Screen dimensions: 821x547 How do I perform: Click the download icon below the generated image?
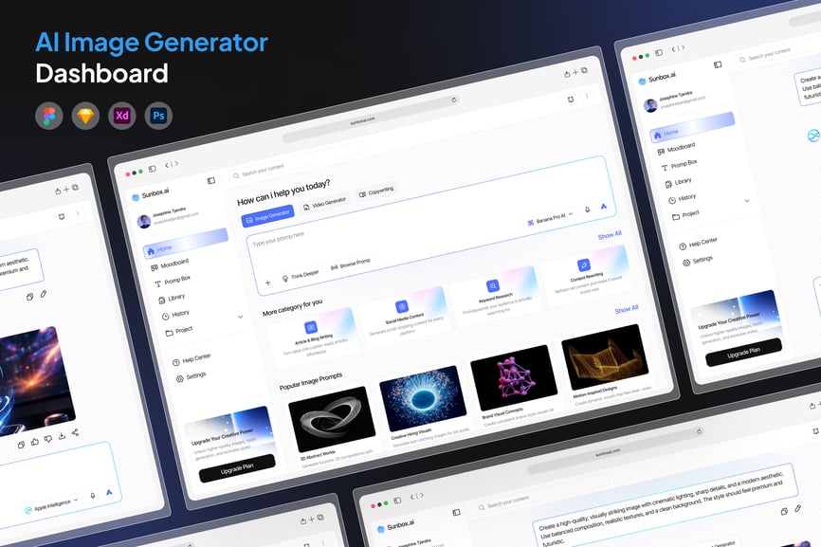62,436
